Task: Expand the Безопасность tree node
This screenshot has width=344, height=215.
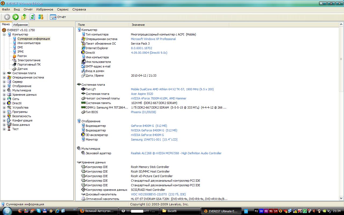Action: click(4, 116)
